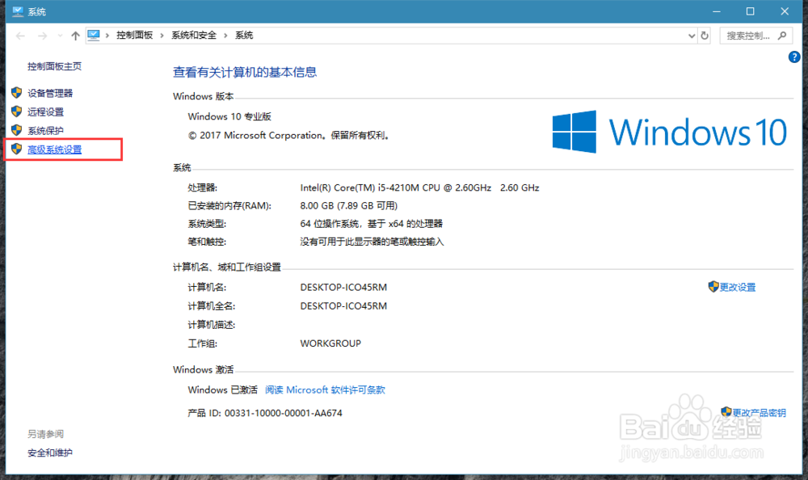Viewport: 808px width, 480px height.
Task: Click the Windows 已激活 status text
Action: point(223,389)
